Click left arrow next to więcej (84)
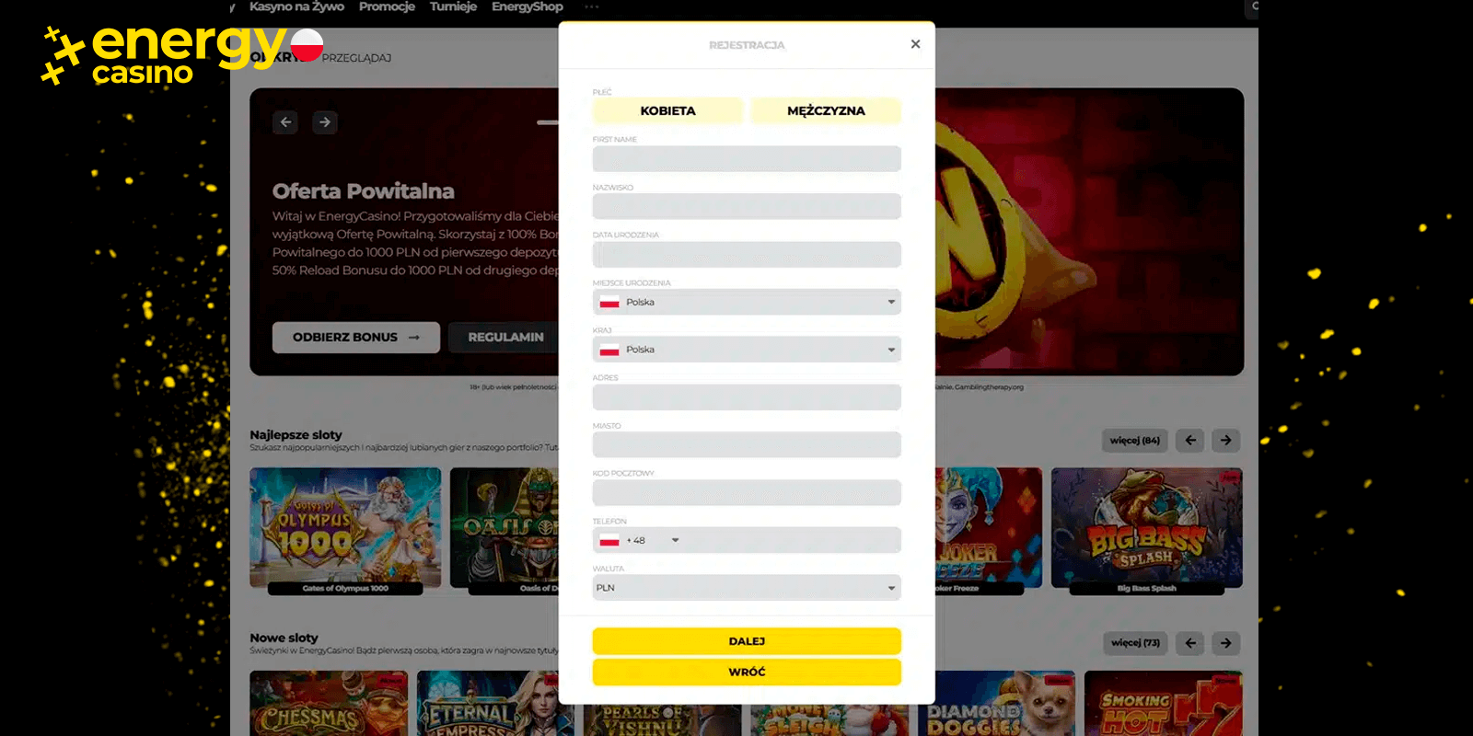The width and height of the screenshot is (1473, 736). click(x=1190, y=441)
